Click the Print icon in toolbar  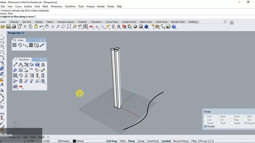click(14, 27)
